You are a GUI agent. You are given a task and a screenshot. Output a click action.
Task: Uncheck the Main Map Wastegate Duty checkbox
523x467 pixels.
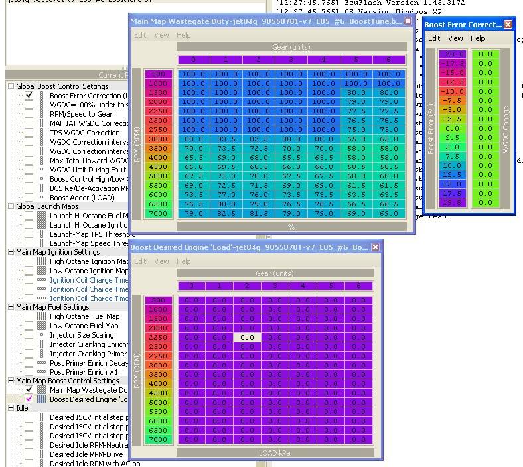29,390
